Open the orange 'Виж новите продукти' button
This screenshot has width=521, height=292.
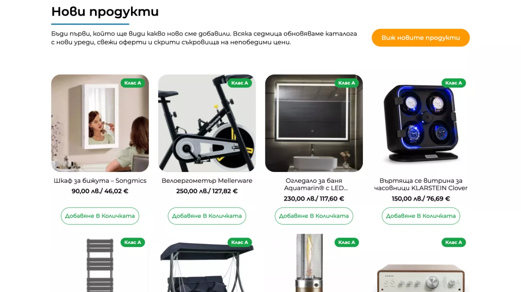click(420, 38)
